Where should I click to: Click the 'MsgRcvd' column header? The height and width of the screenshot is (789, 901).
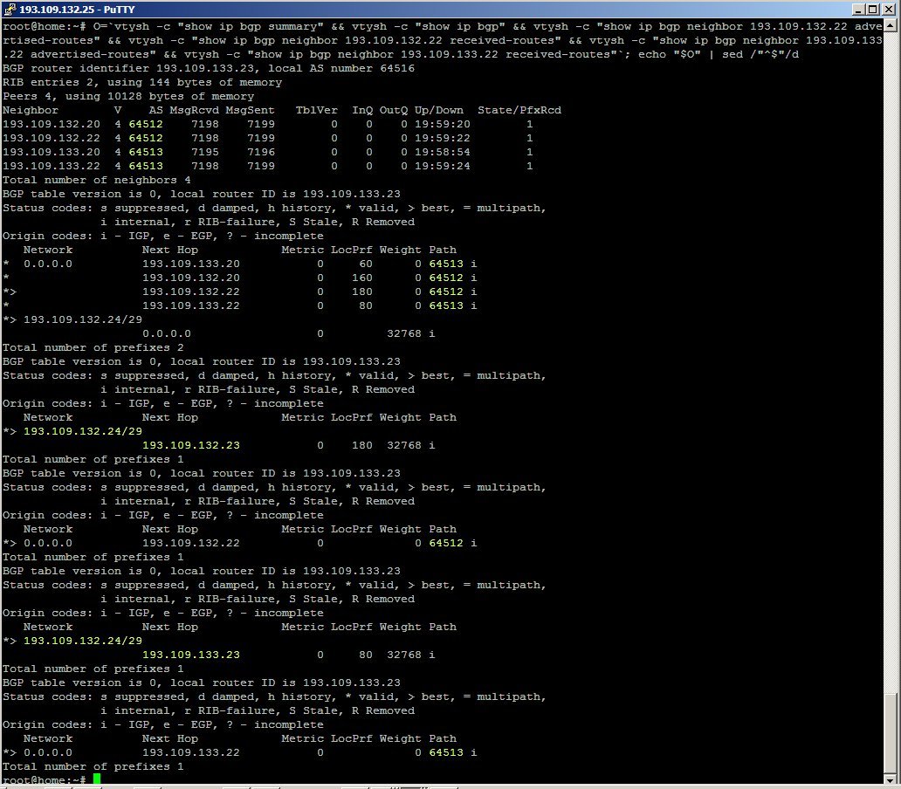point(194,110)
